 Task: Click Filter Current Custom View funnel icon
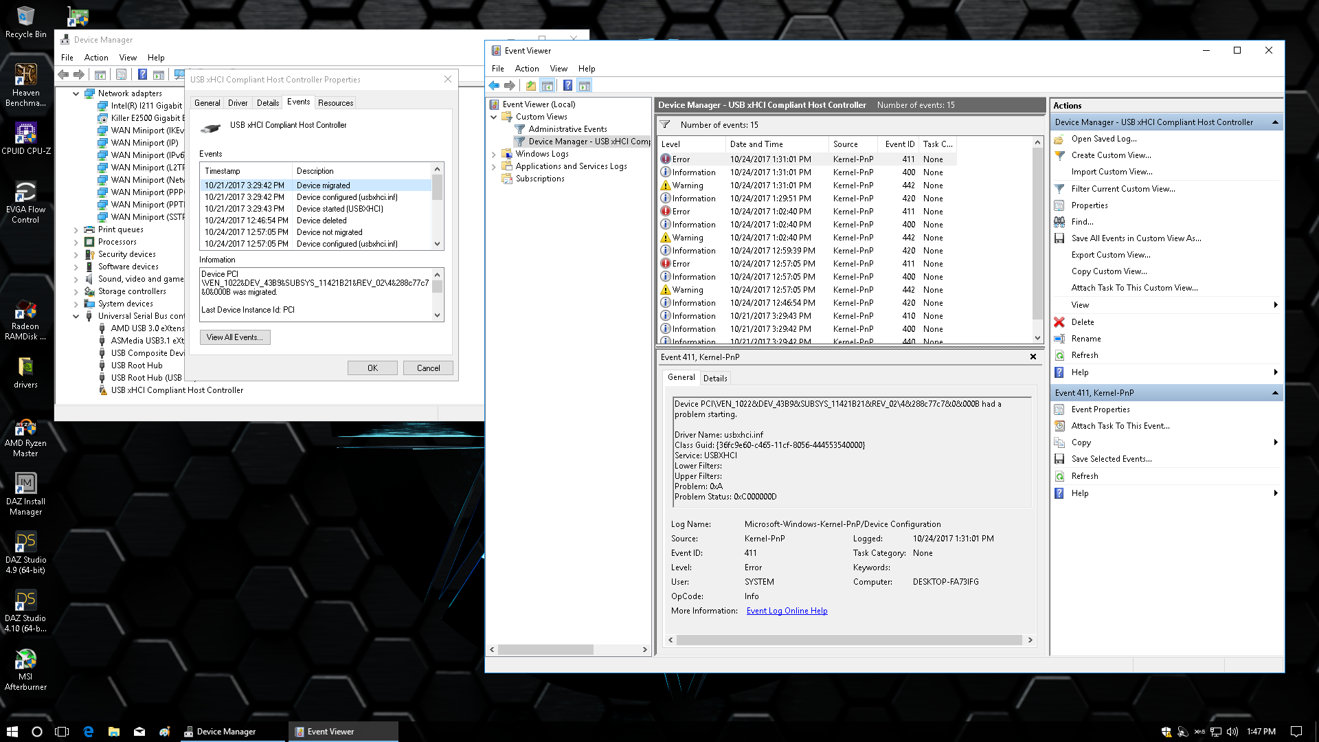coord(1059,189)
